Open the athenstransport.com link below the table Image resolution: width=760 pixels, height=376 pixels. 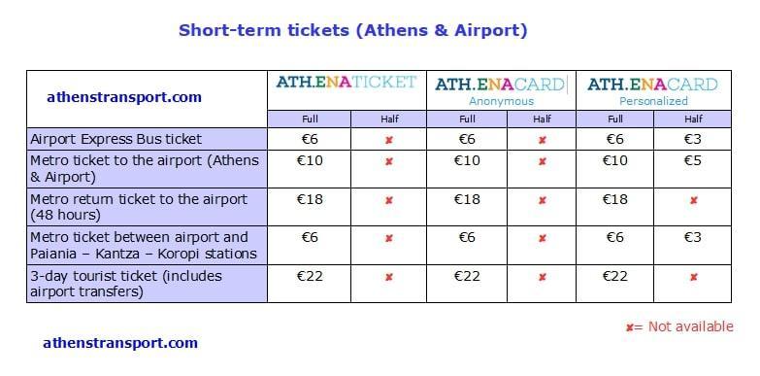point(120,343)
